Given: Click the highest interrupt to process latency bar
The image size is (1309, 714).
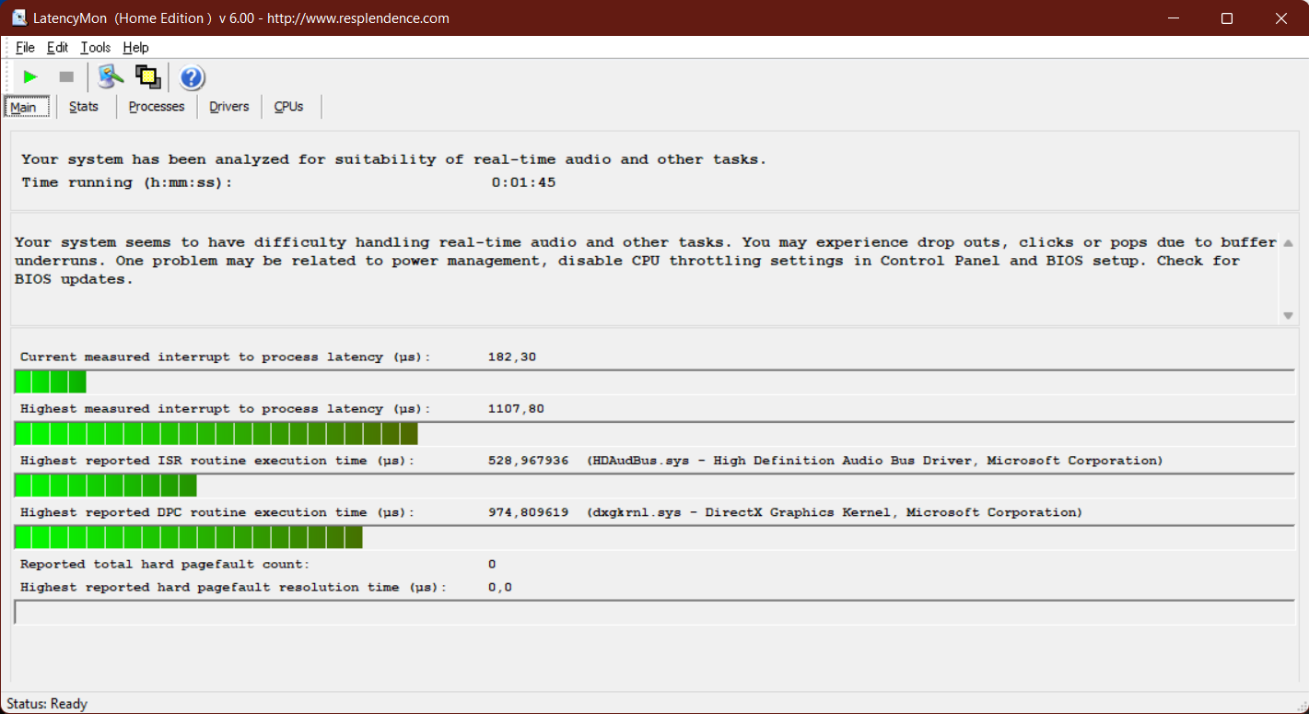Looking at the screenshot, I should (x=654, y=433).
